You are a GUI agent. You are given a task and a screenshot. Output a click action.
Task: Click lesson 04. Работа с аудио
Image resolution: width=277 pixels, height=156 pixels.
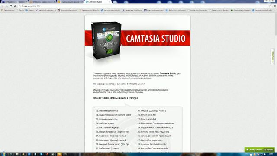point(105,123)
